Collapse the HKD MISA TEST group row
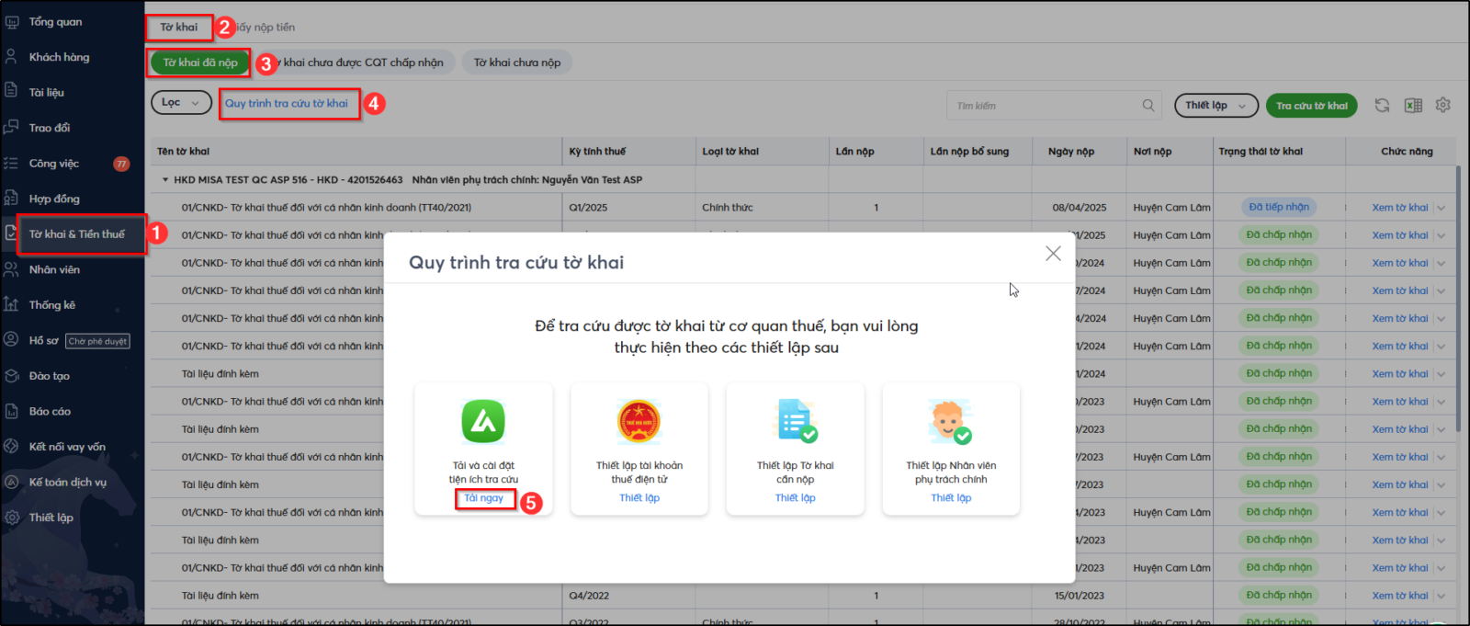This screenshot has width=1470, height=626. tap(165, 180)
